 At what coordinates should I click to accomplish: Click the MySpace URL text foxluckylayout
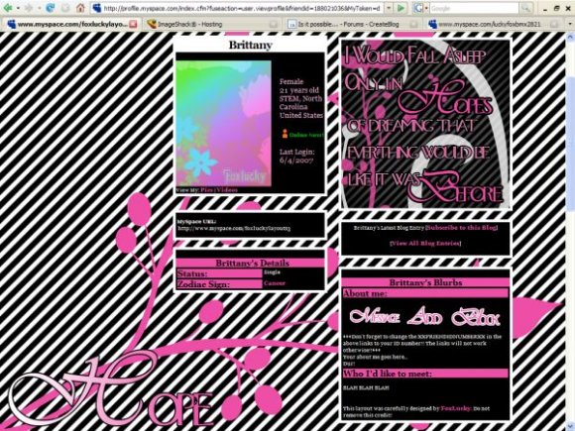point(234,228)
